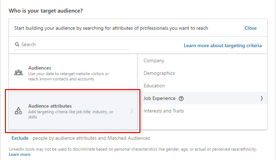
Task: Click the Audiences people group icon
Action: coord(18,73)
